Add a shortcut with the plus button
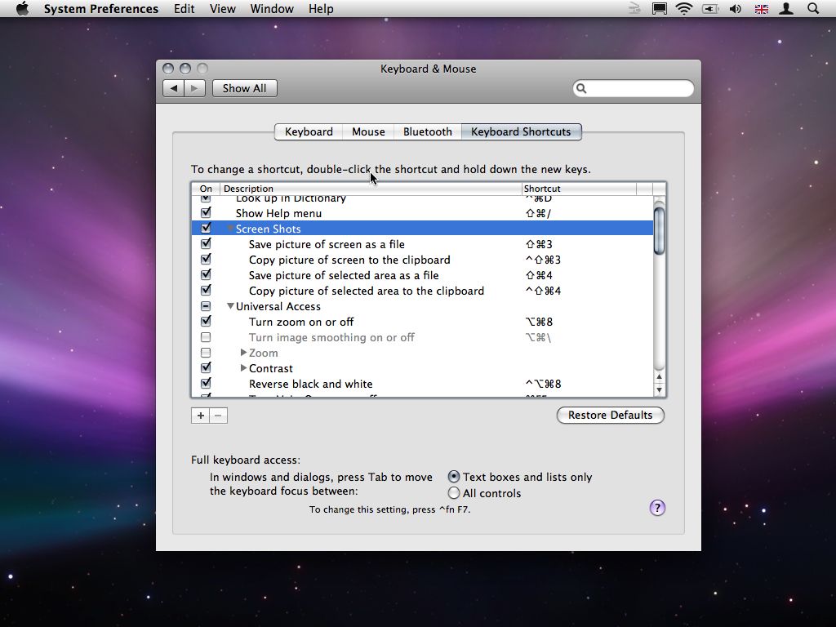The height and width of the screenshot is (627, 836). pyautogui.click(x=201, y=416)
